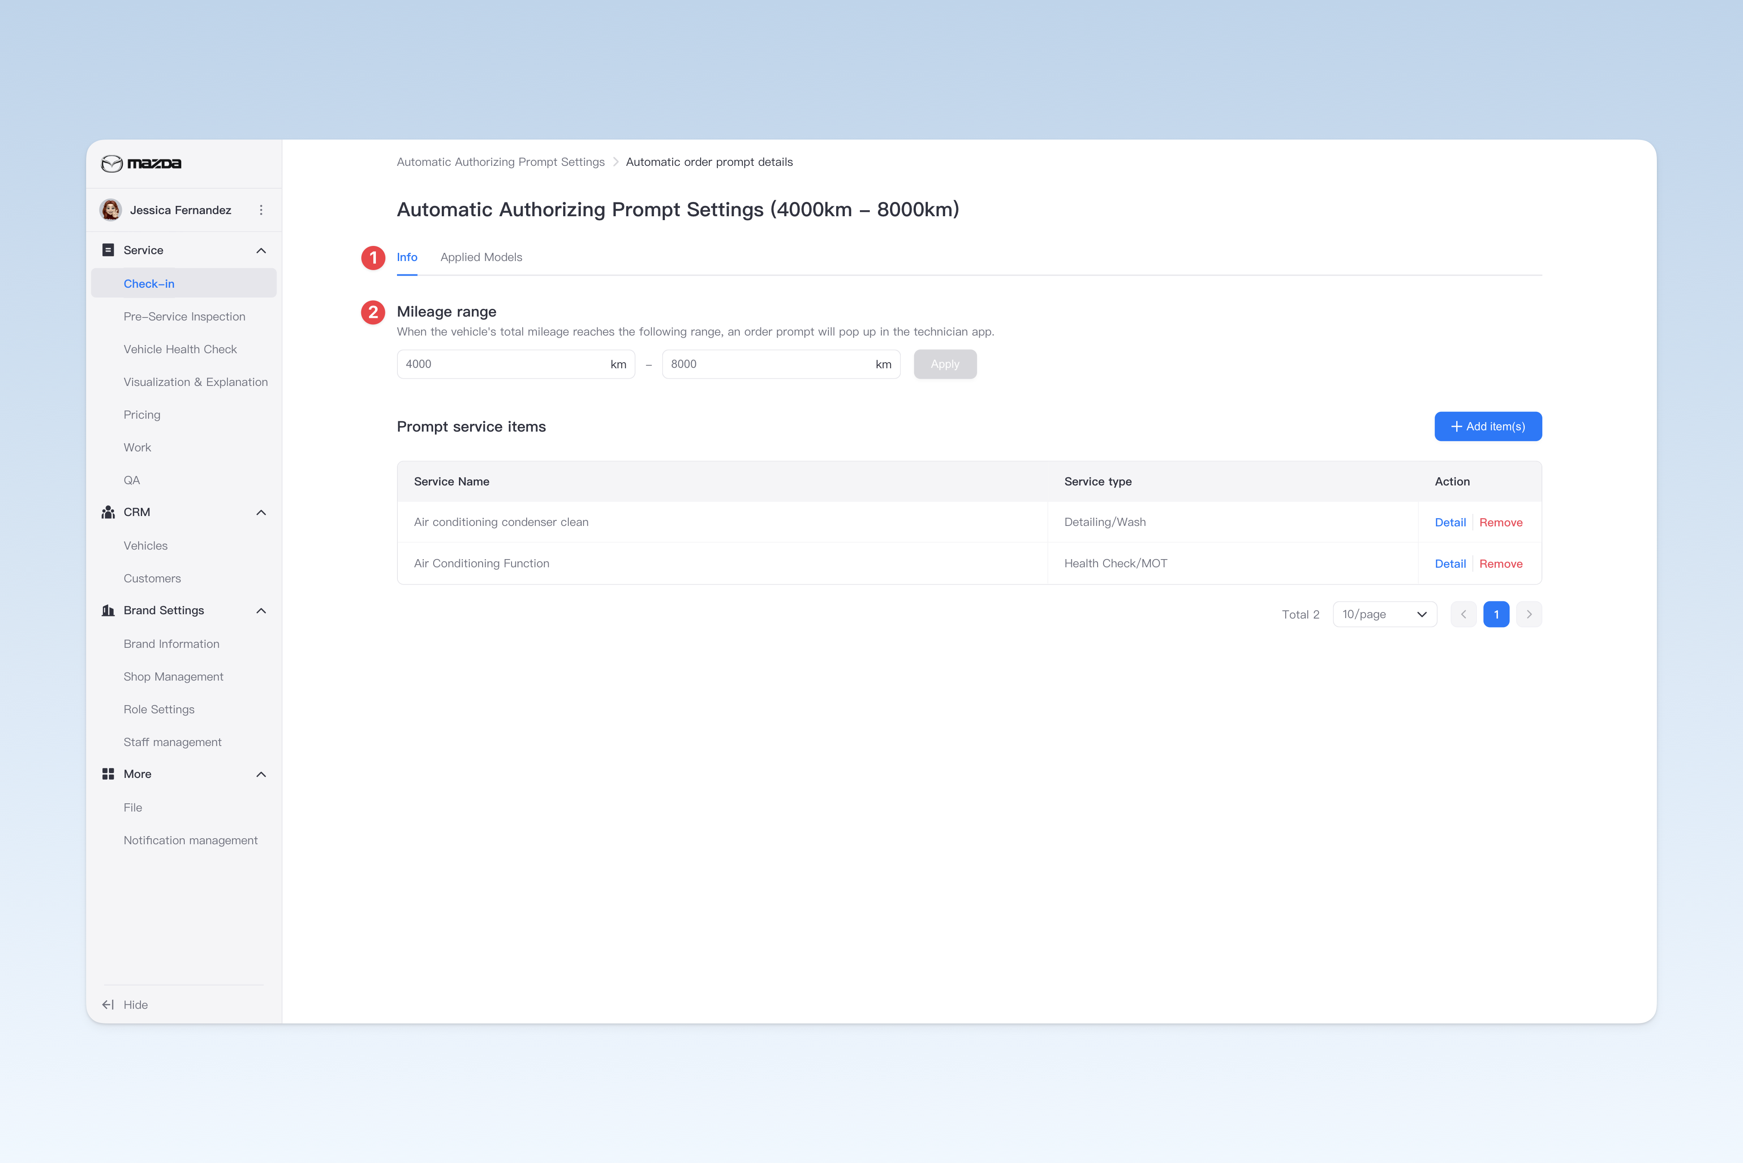Screen dimensions: 1743x1163
Task: Remove Air Conditioning Function item
Action: [x=1501, y=564]
